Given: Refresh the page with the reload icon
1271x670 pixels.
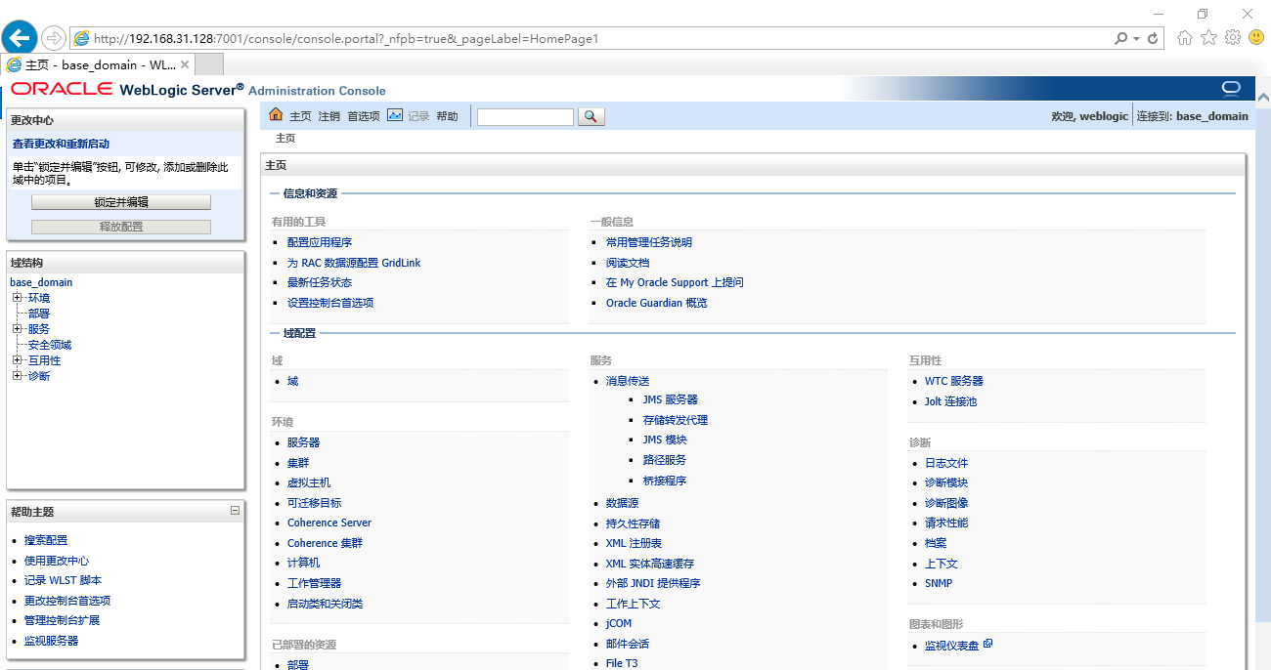Looking at the screenshot, I should [1154, 38].
